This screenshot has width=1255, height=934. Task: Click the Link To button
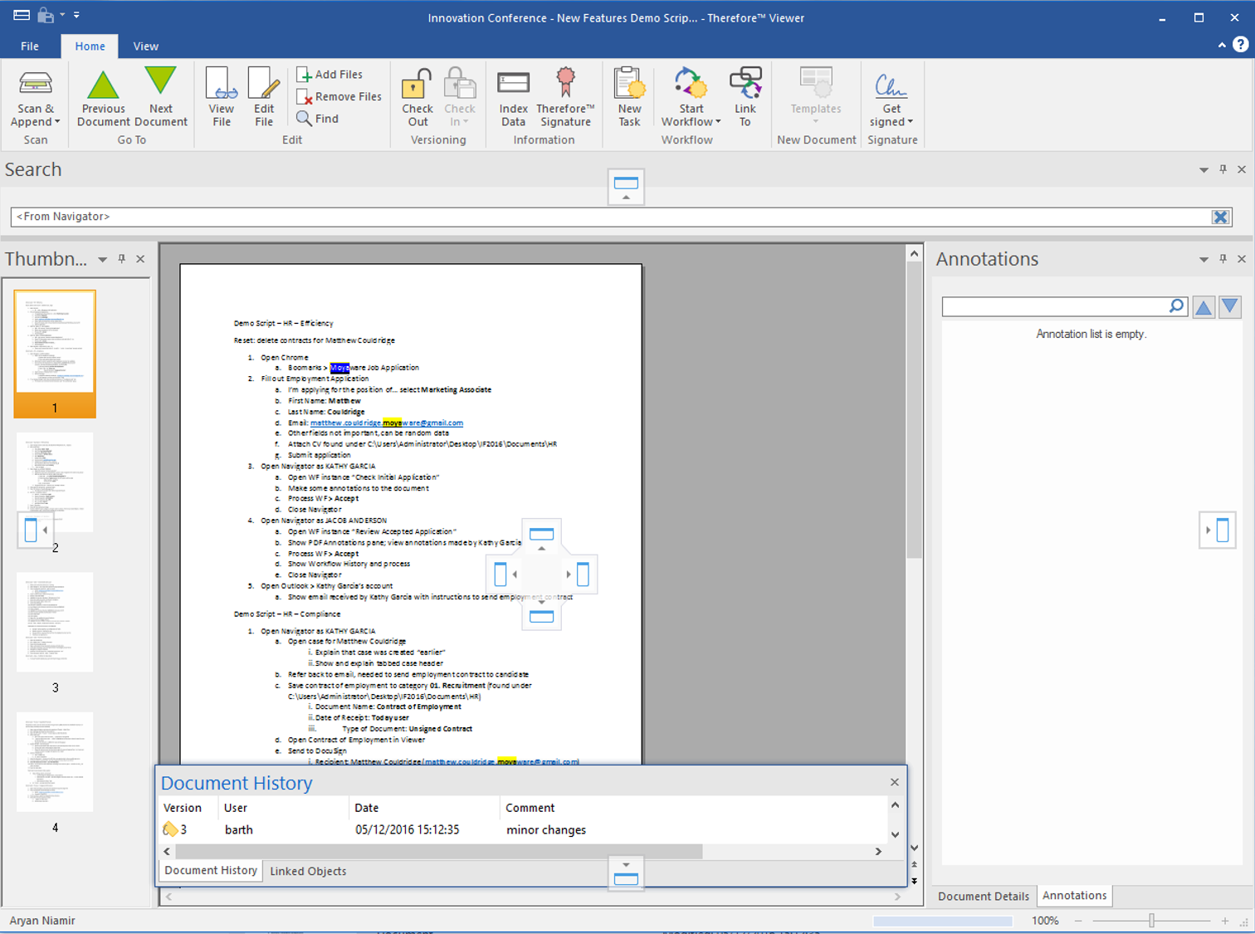tap(745, 99)
